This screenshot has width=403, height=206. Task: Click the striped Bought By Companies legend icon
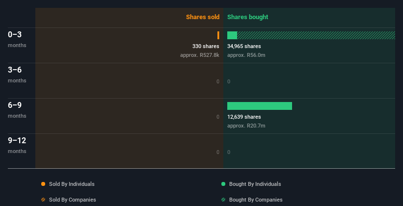click(x=223, y=200)
